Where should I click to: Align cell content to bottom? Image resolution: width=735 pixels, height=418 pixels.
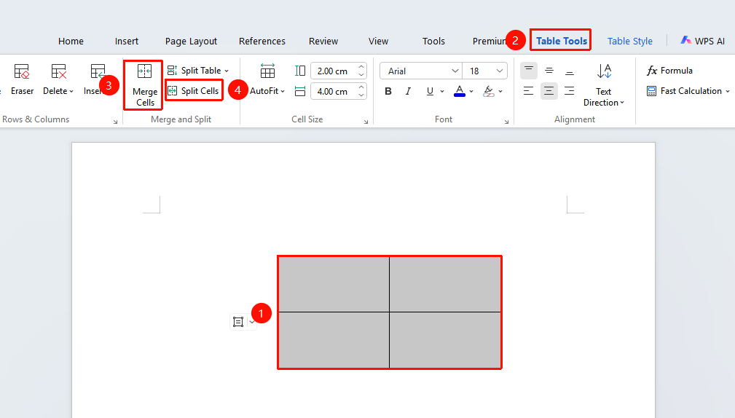click(570, 71)
